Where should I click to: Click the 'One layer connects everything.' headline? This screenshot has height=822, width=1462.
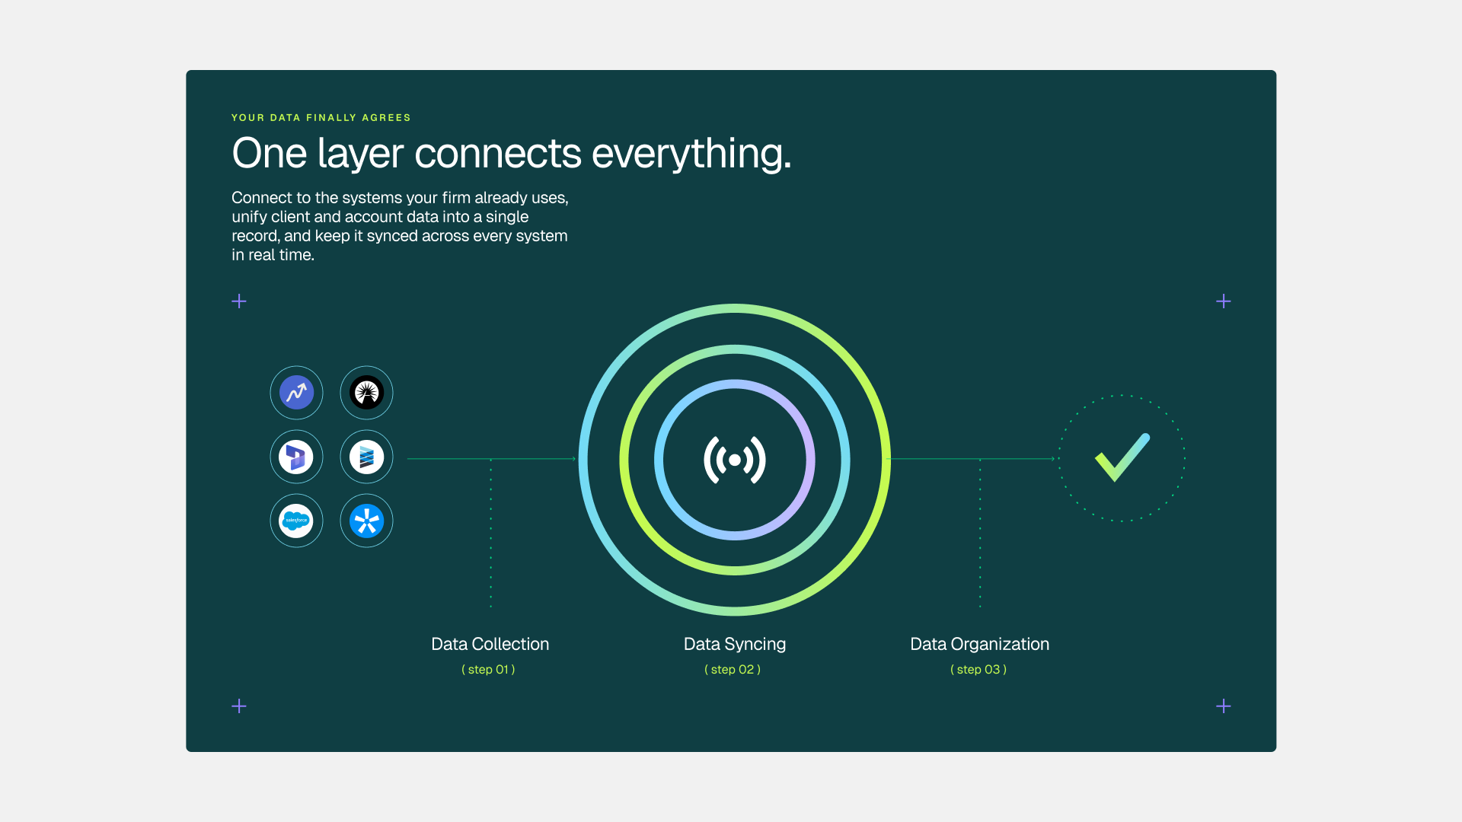(512, 154)
